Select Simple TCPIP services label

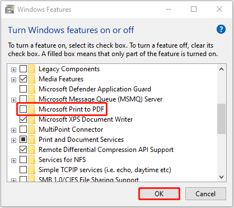pyautogui.click(x=105, y=170)
